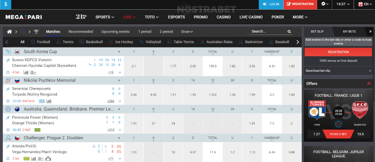Click ice hockey icon beside Nikolai Puchkov Memorial

(8, 81)
